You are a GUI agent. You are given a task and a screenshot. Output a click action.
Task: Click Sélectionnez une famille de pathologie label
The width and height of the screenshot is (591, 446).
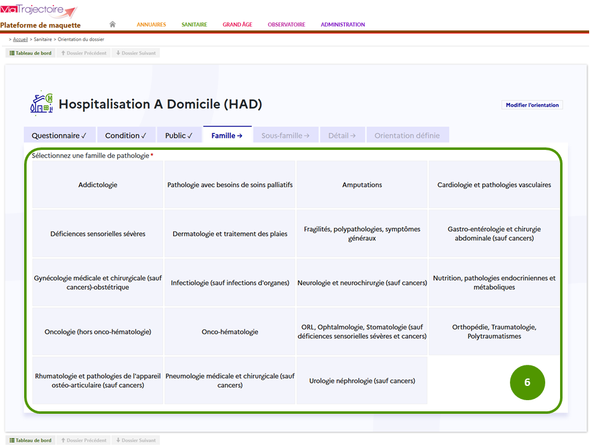[x=90, y=155]
